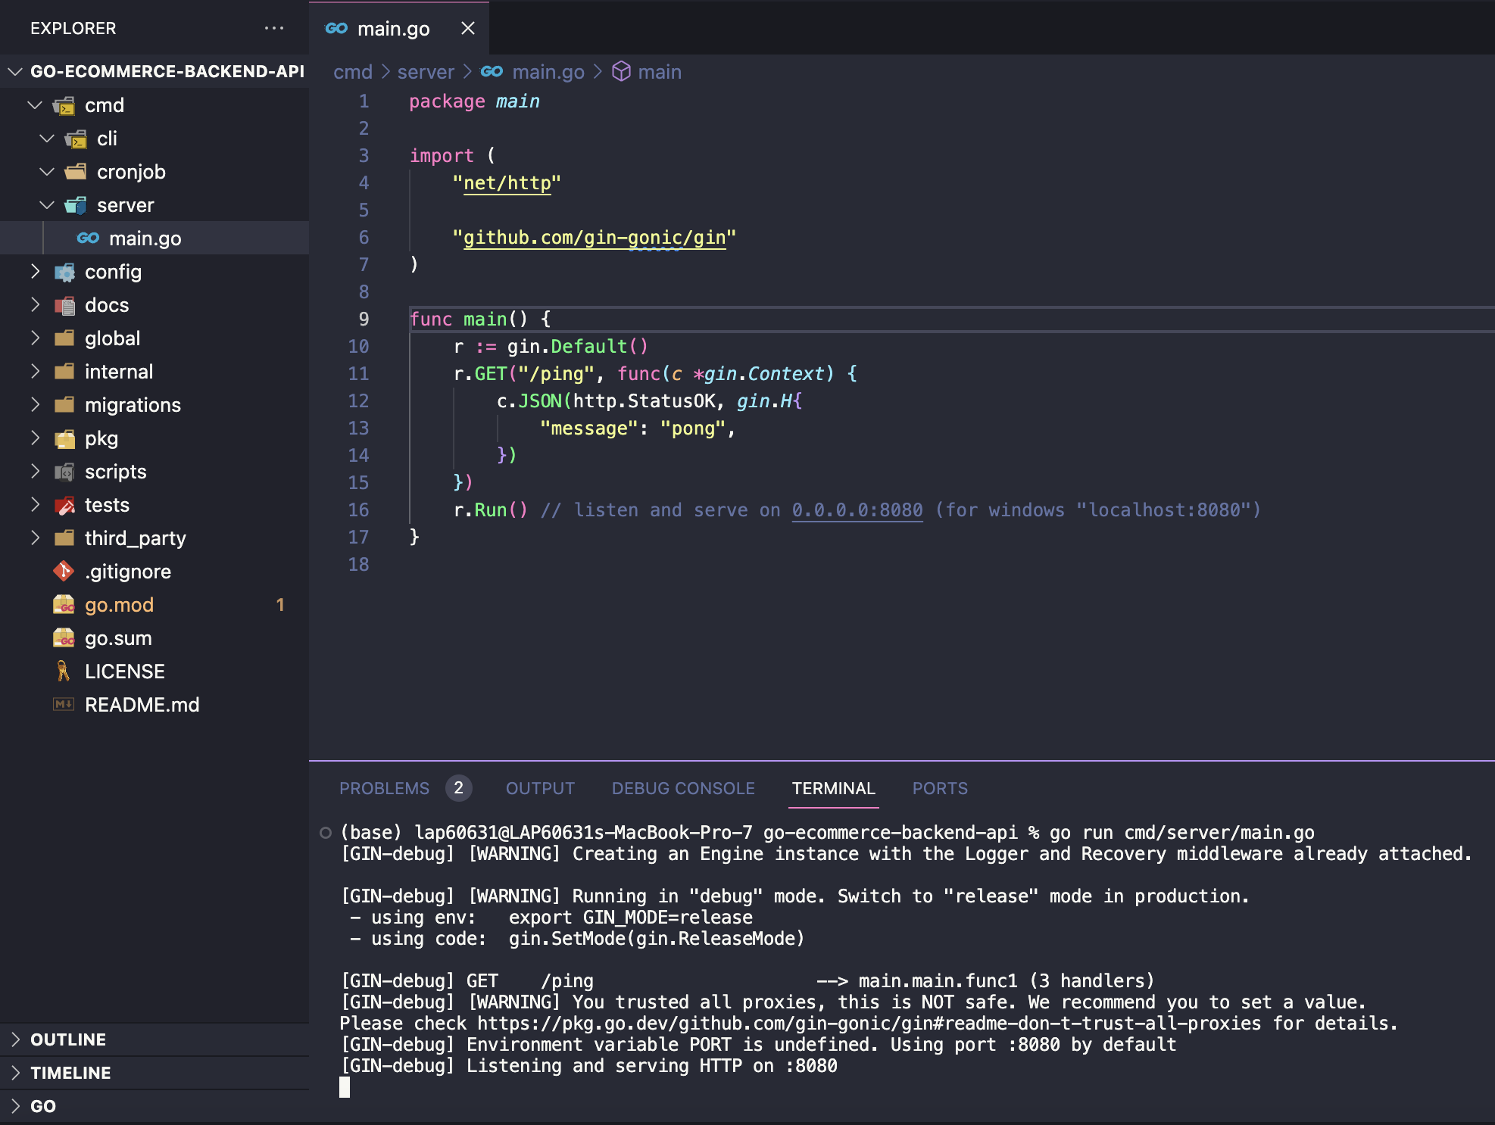
Task: Click the Explorer more actions ellipsis icon
Action: (x=273, y=29)
